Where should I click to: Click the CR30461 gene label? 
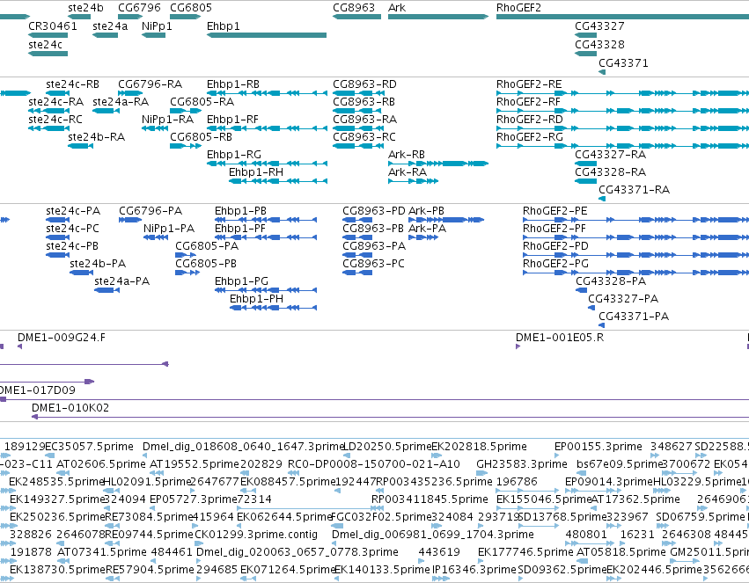pos(53,26)
